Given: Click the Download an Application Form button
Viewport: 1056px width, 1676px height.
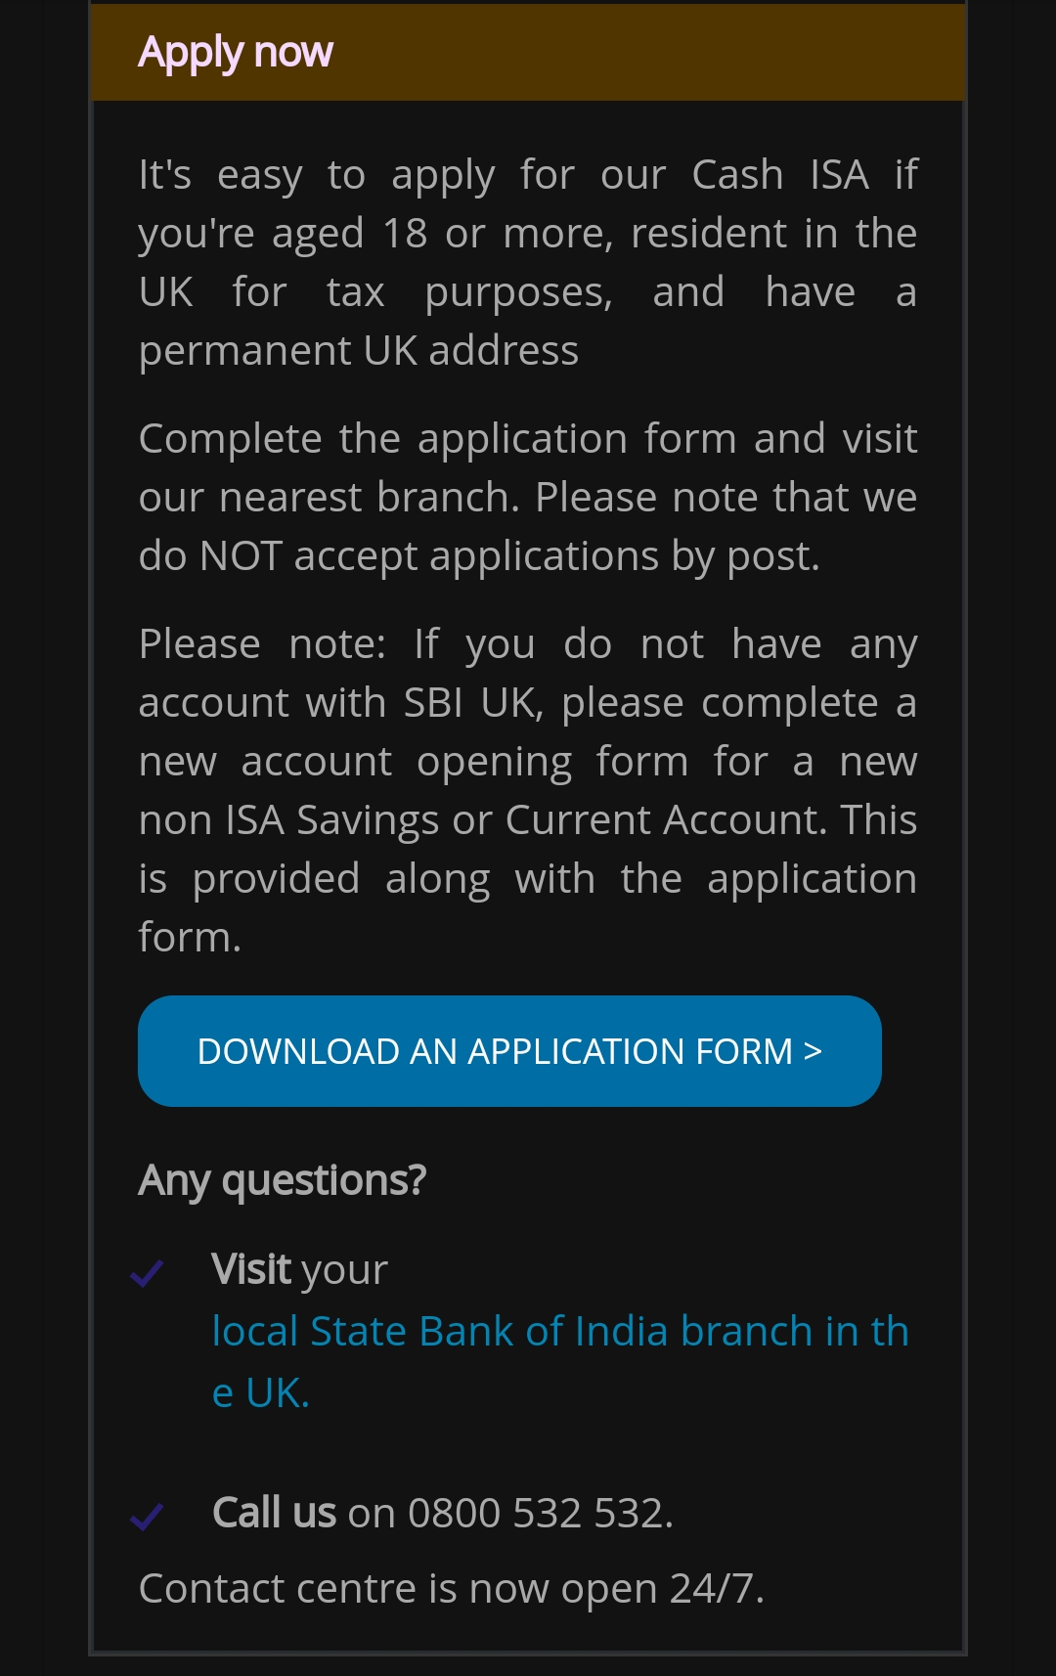Looking at the screenshot, I should click(x=509, y=1051).
